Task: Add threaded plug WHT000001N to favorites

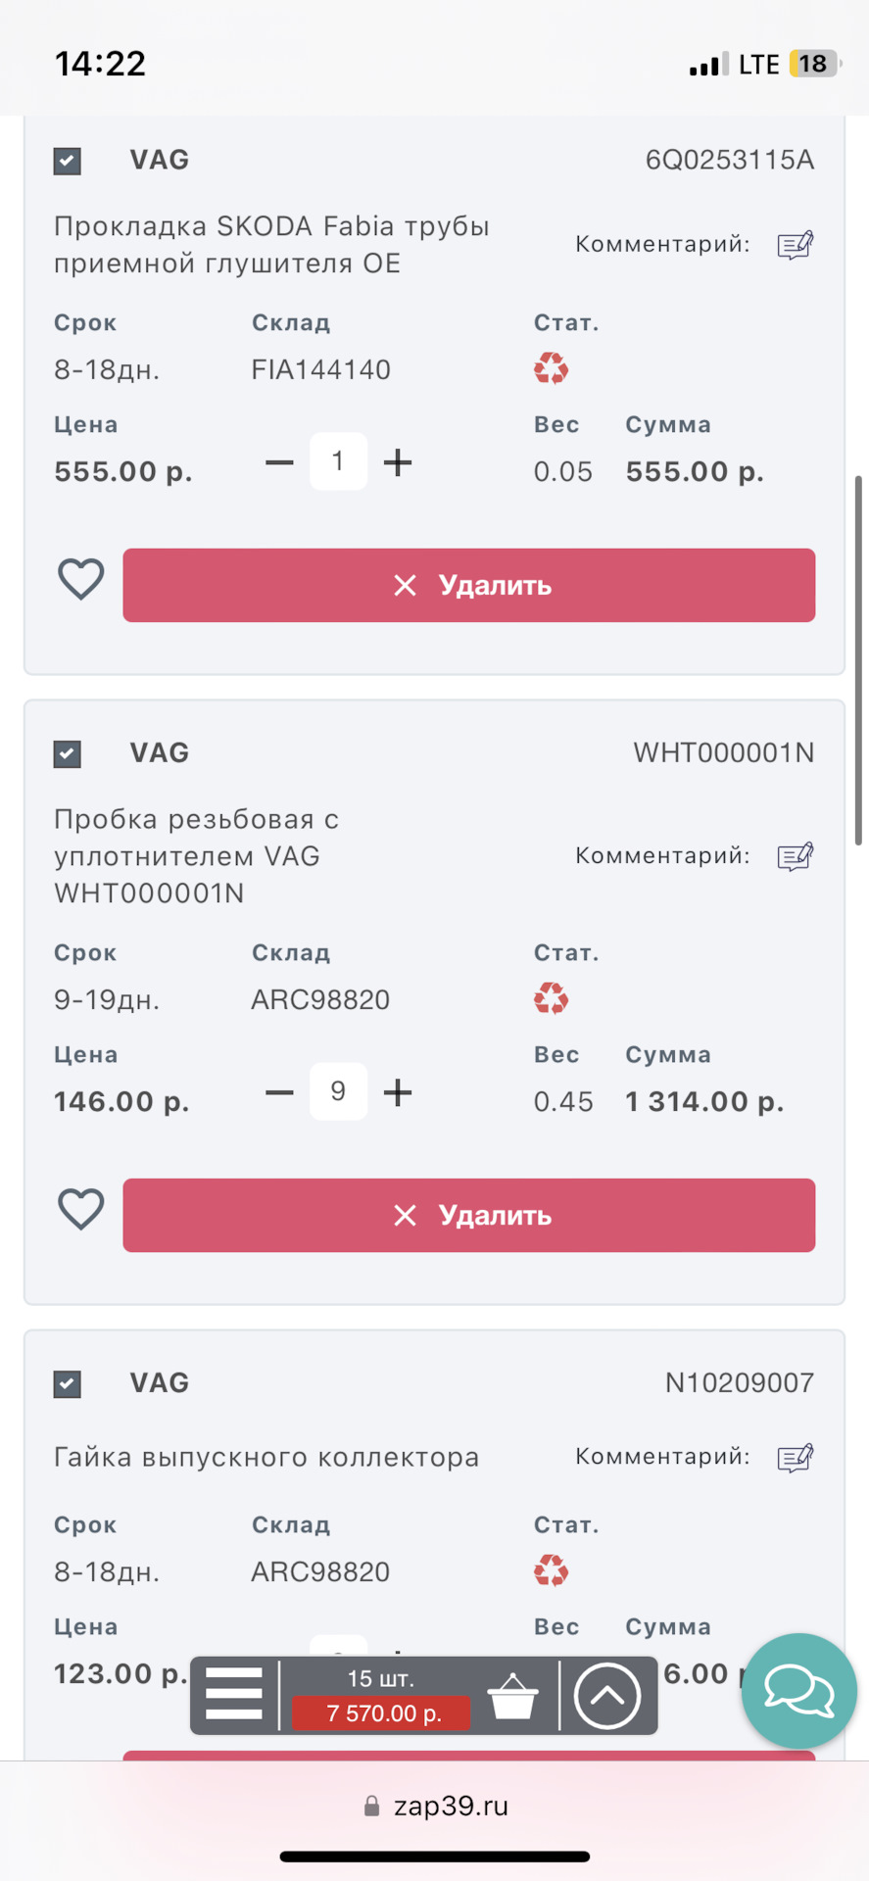Action: point(81,1209)
